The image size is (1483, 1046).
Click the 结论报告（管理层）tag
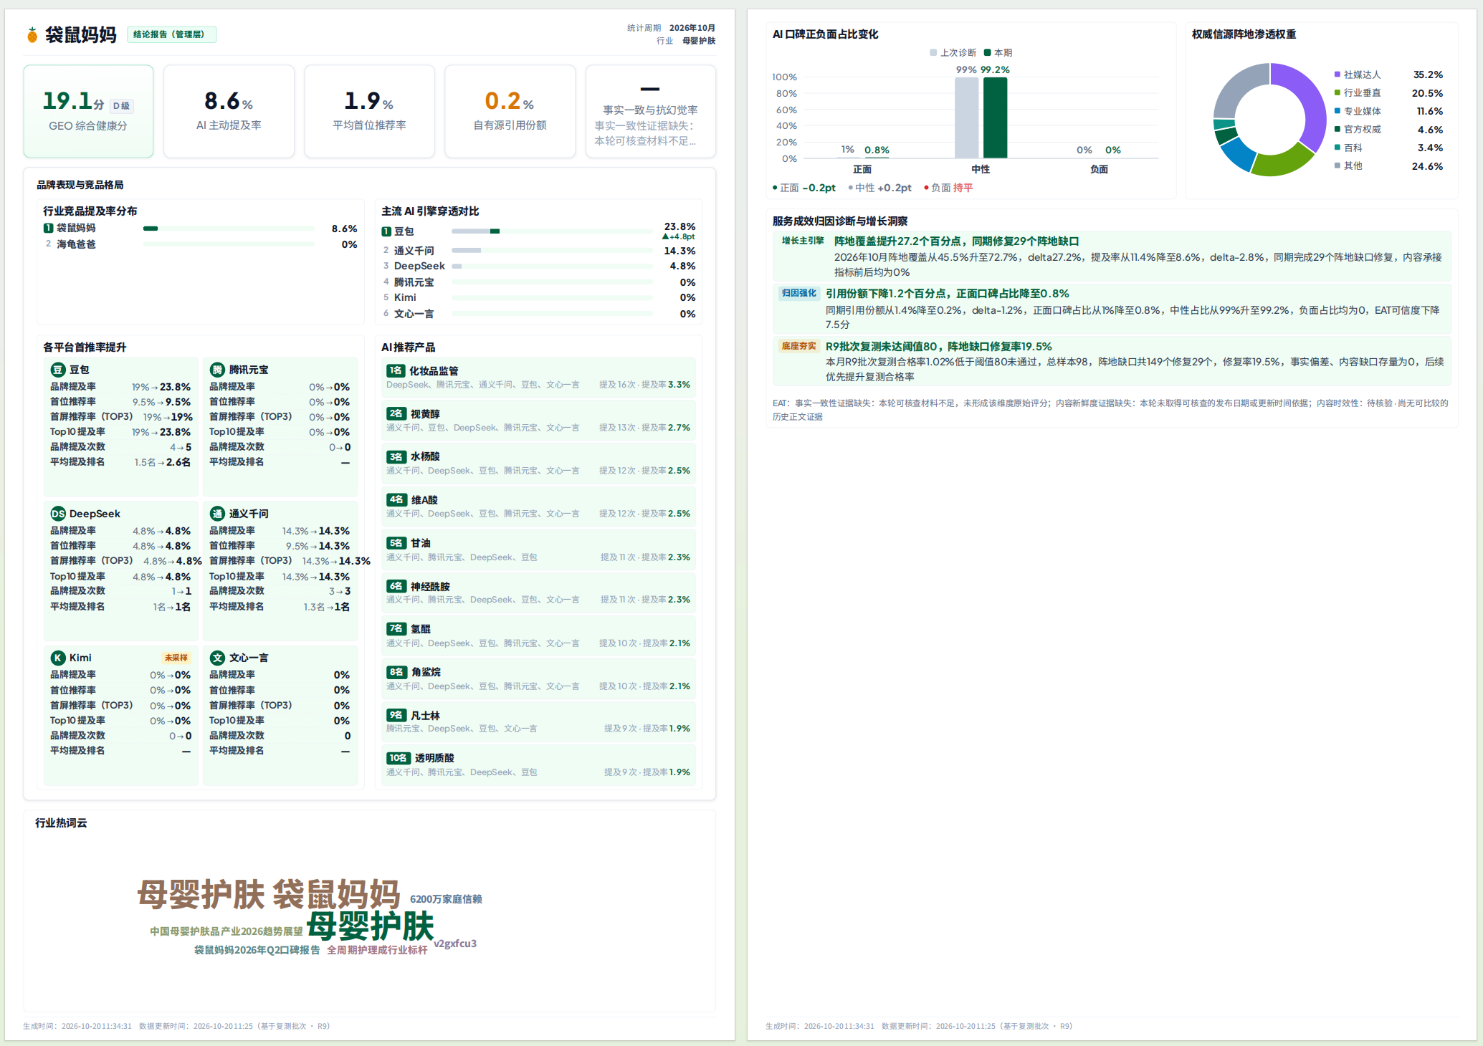[171, 34]
